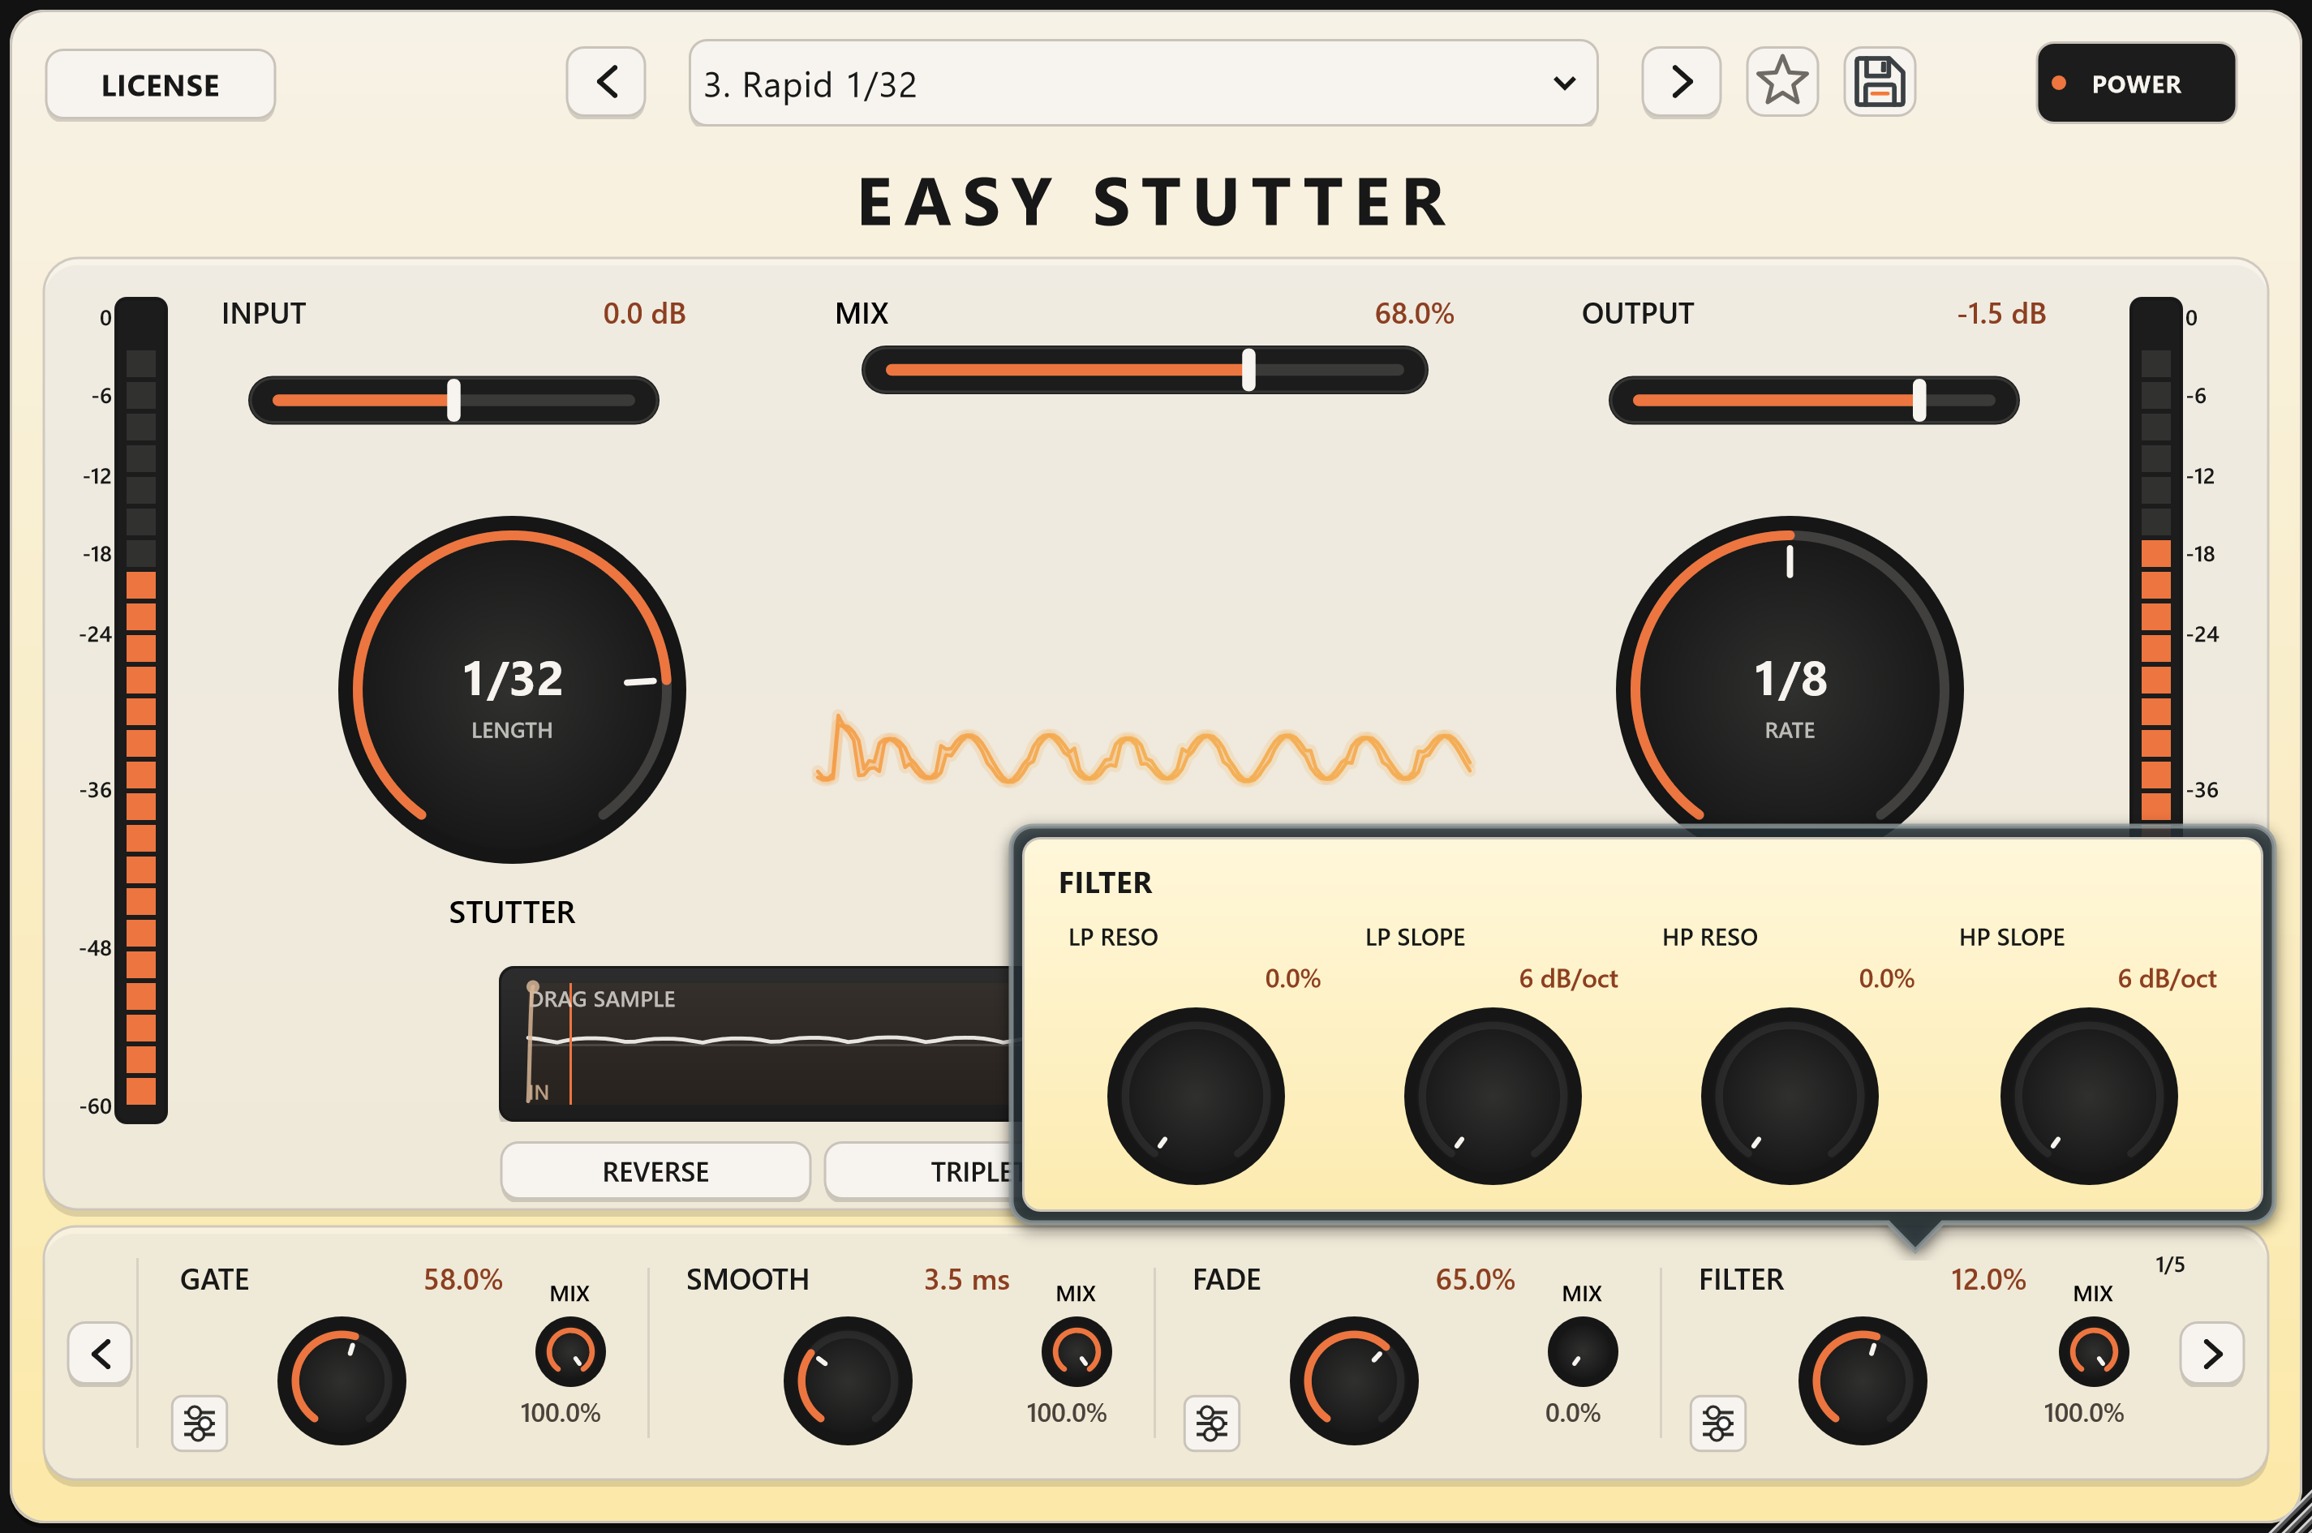
Task: Click the HP SLOPE knob
Action: tap(2089, 1096)
